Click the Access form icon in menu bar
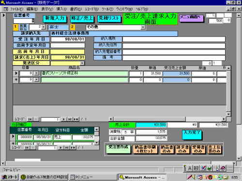Image resolution: width=242 pixels, height=181 pixels. [6, 9]
